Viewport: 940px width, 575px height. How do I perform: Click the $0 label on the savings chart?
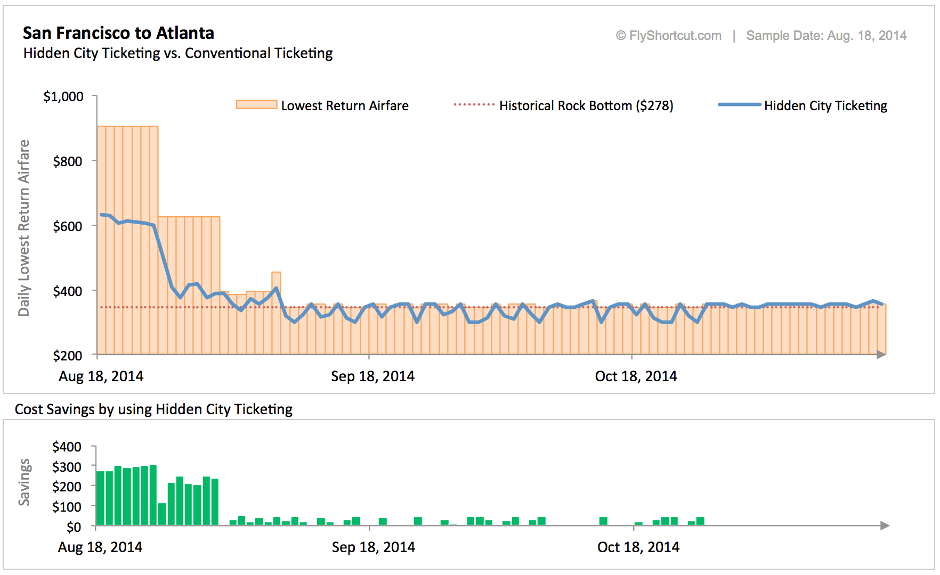(74, 527)
